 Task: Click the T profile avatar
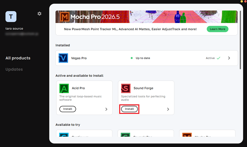pyautogui.click(x=11, y=17)
